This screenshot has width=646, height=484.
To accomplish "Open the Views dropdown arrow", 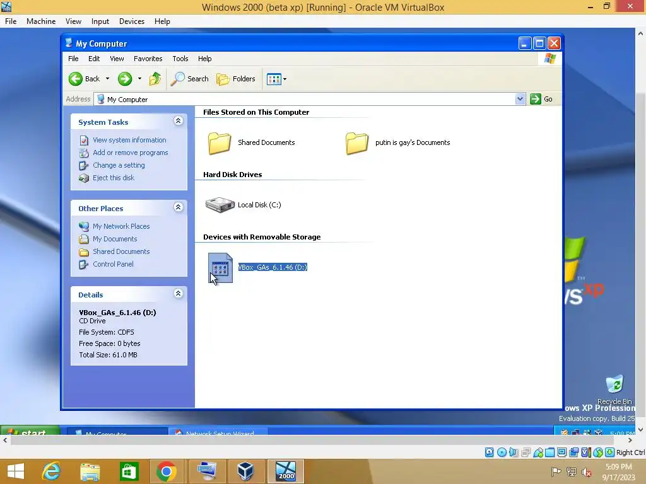I will [285, 79].
